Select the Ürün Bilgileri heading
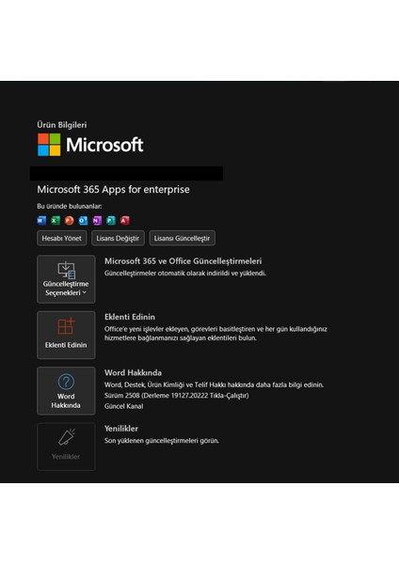399x564 pixels. click(62, 125)
